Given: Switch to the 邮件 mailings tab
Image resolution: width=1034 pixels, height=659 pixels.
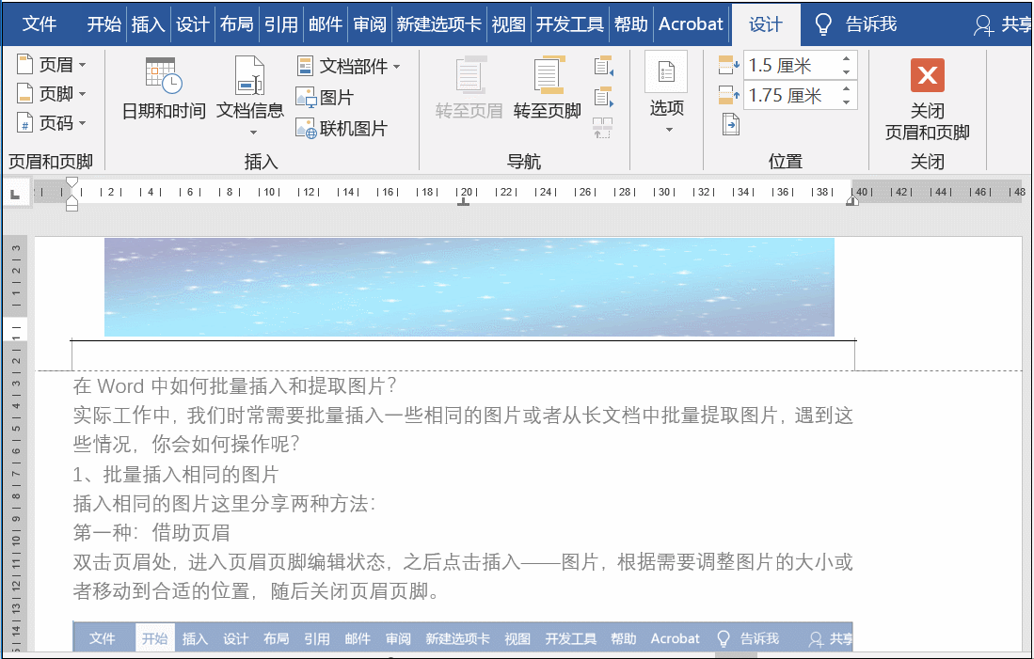Looking at the screenshot, I should pyautogui.click(x=326, y=24).
